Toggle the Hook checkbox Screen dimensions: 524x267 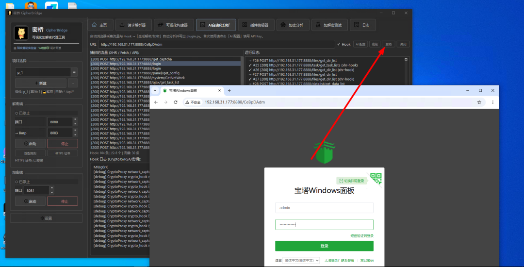click(344, 44)
